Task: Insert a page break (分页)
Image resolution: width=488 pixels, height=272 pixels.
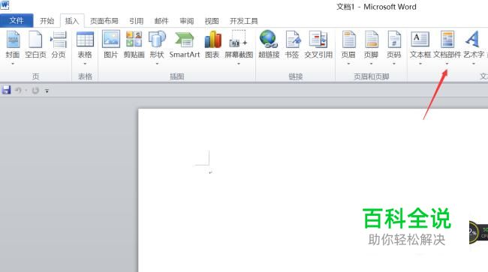Action: pyautogui.click(x=59, y=45)
